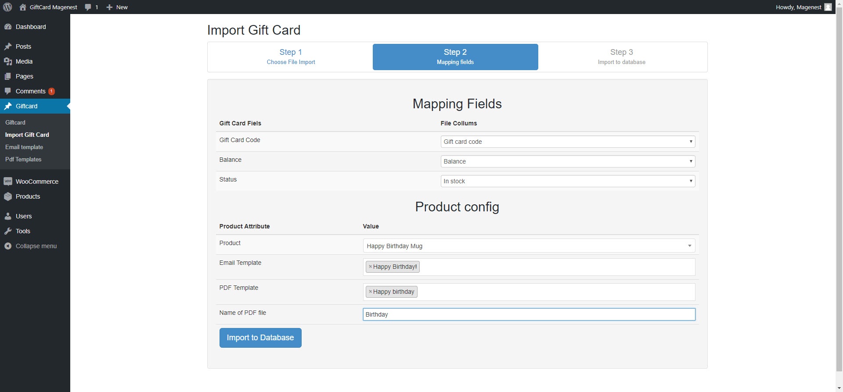The image size is (843, 392).
Task: Click the Users person icon
Action: tap(8, 216)
